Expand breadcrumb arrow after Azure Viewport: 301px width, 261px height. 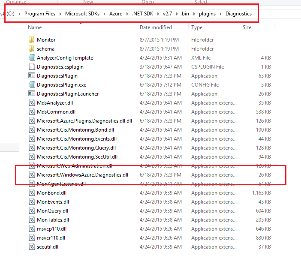pos(127,14)
